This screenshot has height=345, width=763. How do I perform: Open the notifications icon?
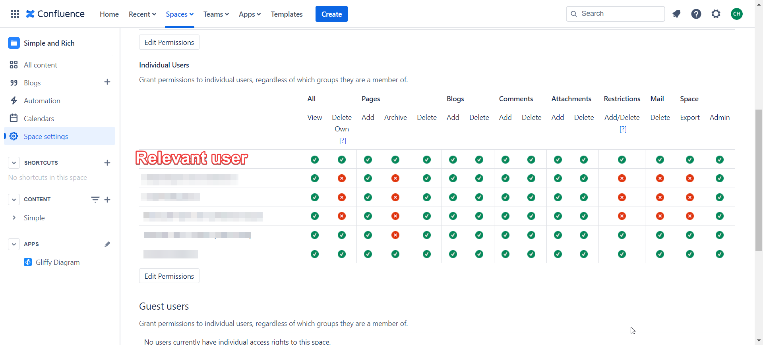676,14
